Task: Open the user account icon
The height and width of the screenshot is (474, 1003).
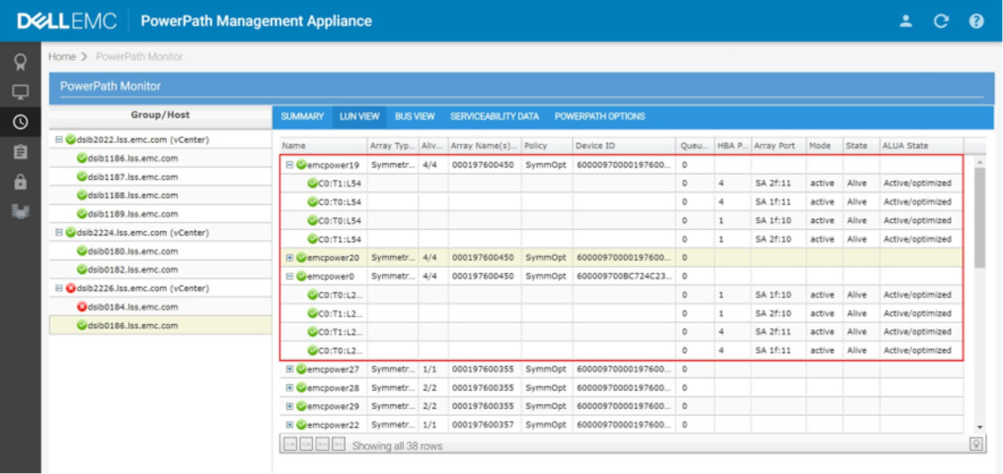Action: click(x=905, y=21)
